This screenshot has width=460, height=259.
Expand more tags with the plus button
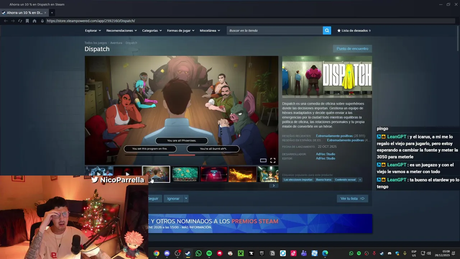(360, 180)
